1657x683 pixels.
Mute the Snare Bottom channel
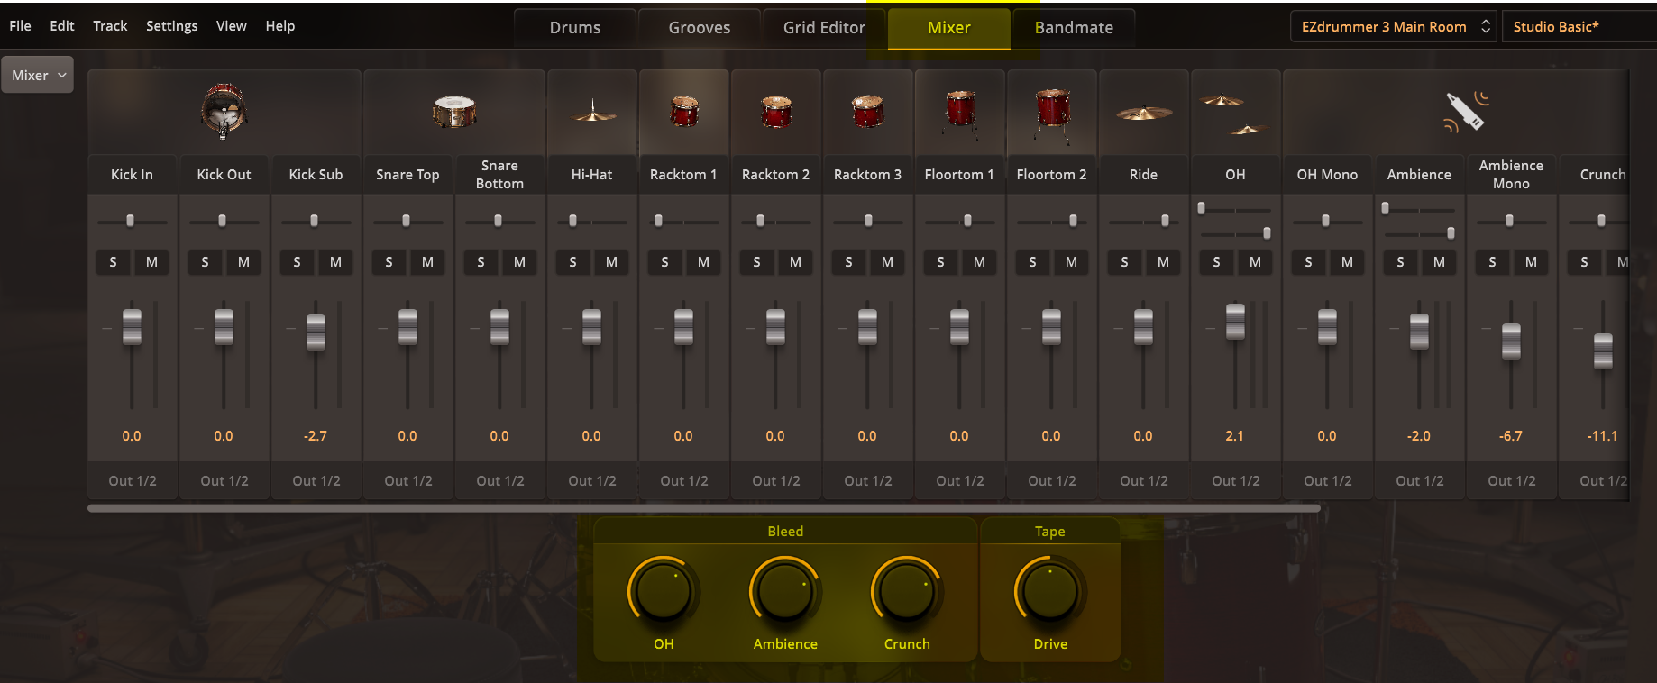point(519,262)
